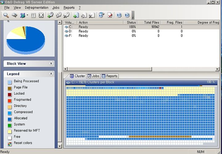The image size is (222, 154).
Task: Edit the scheduled job icon
Action: 59,15
